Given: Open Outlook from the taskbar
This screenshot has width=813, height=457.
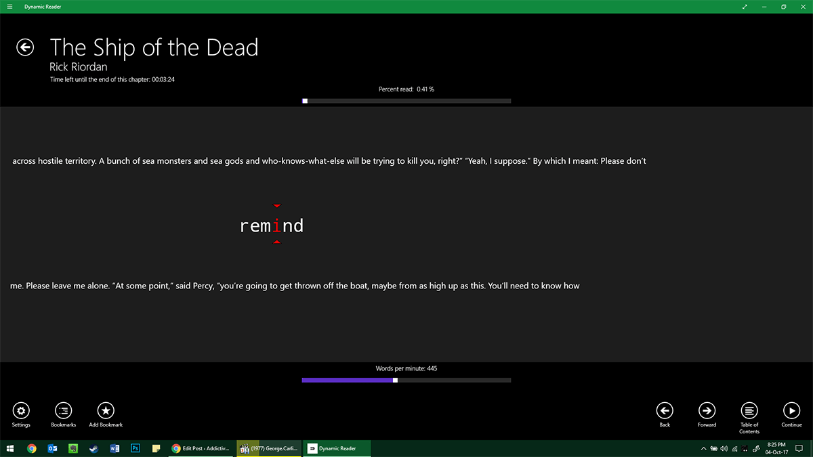Looking at the screenshot, I should 51,448.
